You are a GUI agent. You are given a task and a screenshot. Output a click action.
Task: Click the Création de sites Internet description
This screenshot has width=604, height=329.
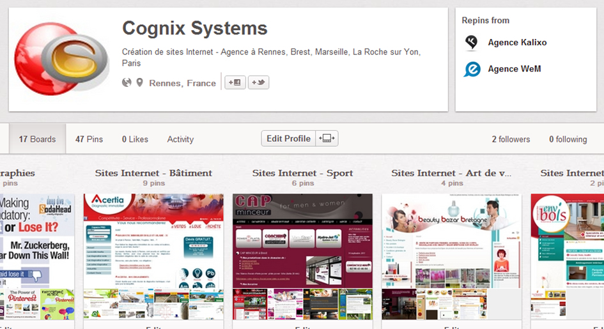271,57
